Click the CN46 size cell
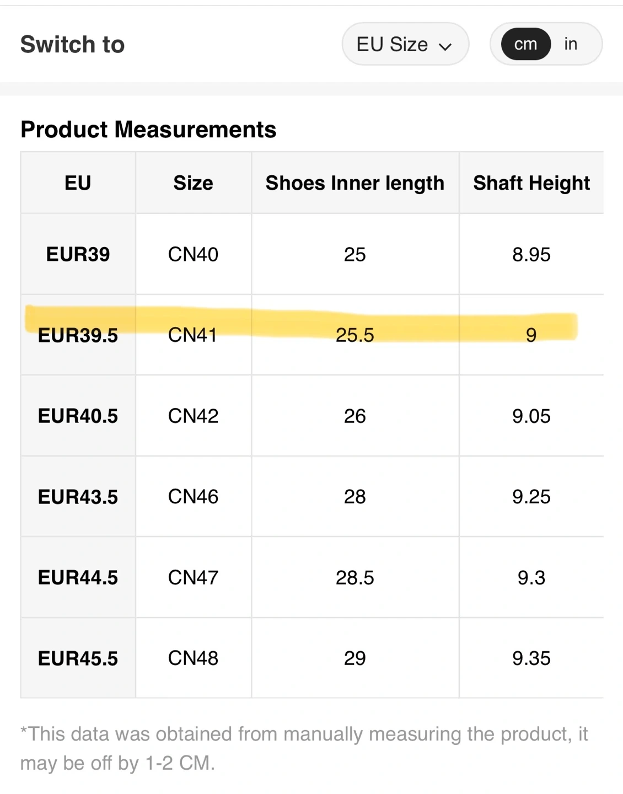Screen dimensions: 623x794 click(193, 497)
